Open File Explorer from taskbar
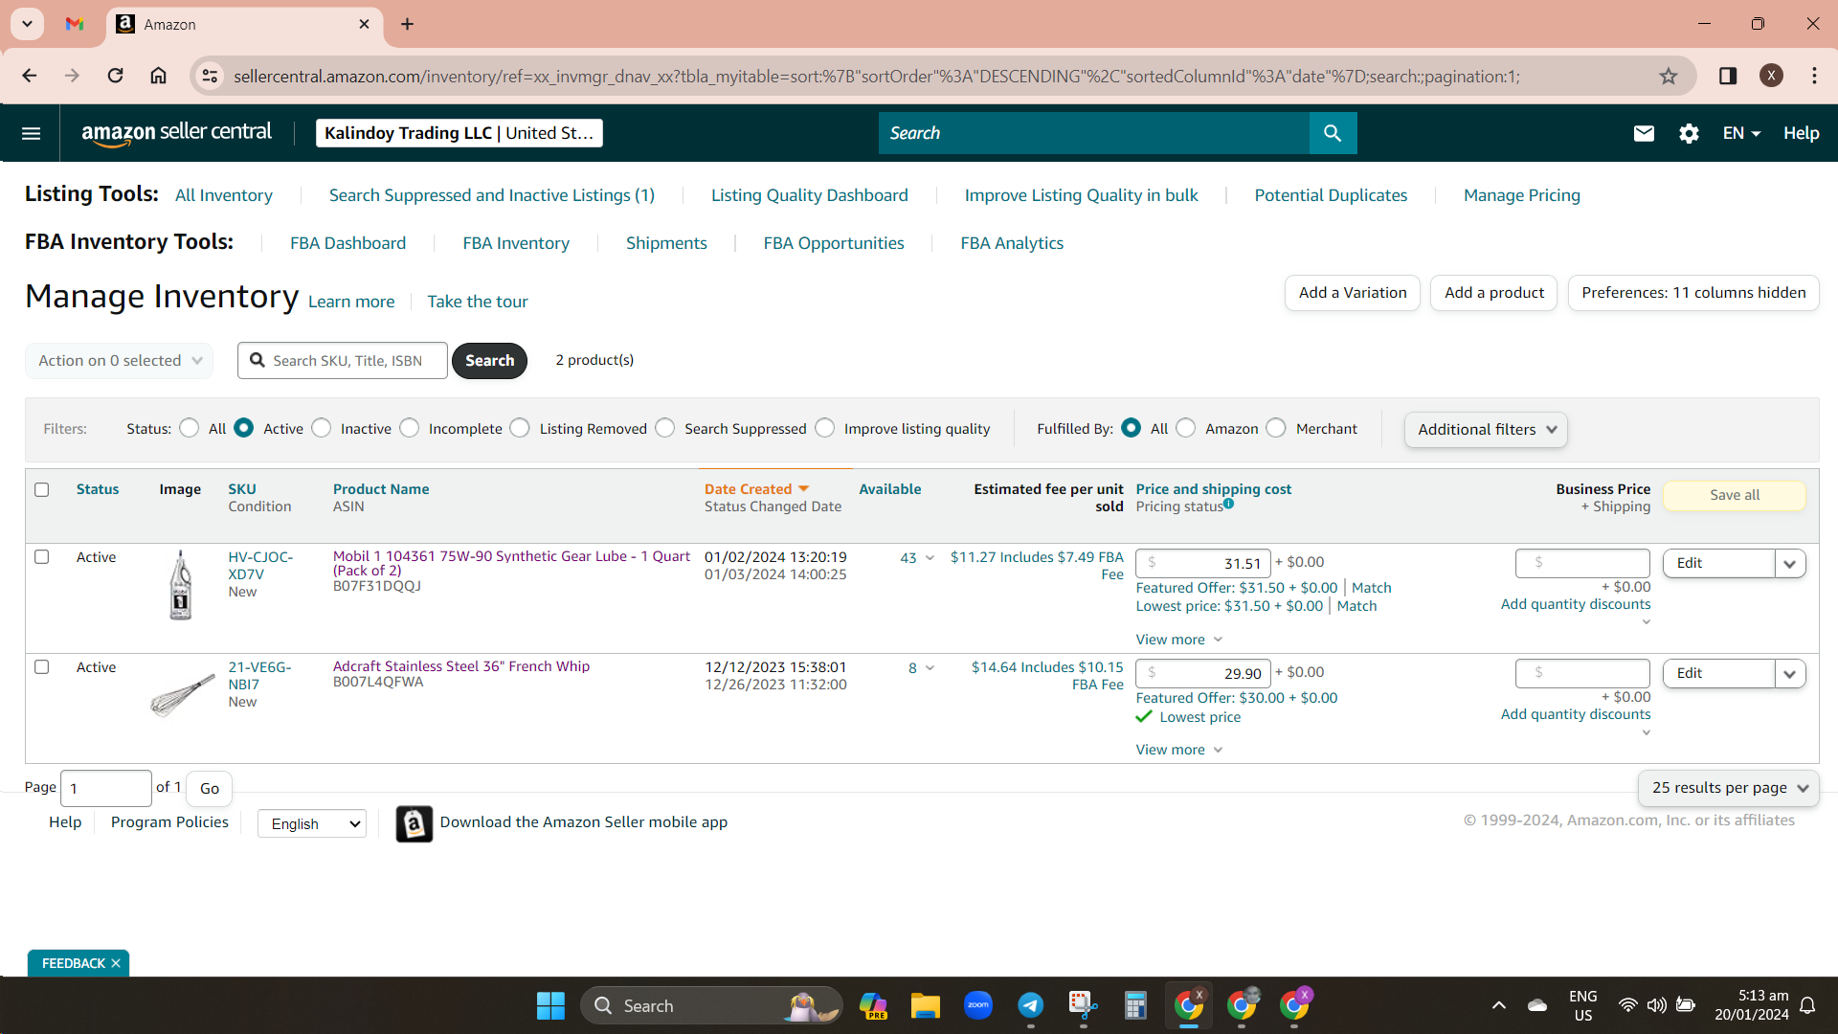 coord(925,1005)
